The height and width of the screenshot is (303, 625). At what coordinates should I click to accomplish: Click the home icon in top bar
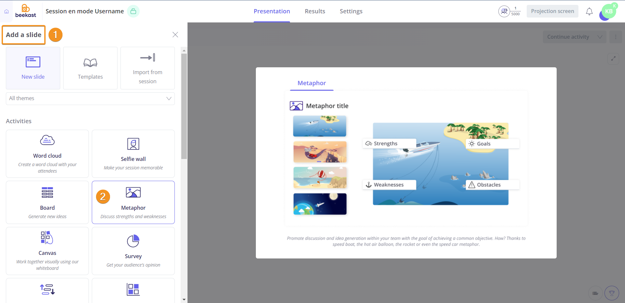[7, 11]
